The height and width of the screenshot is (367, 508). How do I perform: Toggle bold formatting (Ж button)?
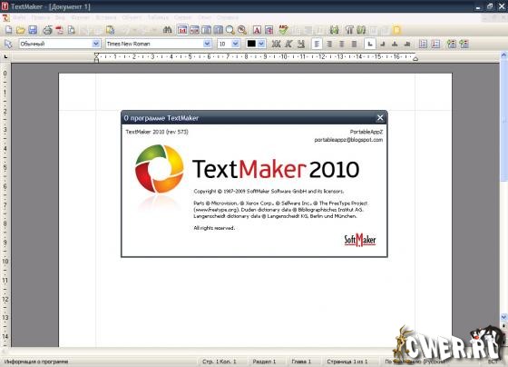pos(276,44)
